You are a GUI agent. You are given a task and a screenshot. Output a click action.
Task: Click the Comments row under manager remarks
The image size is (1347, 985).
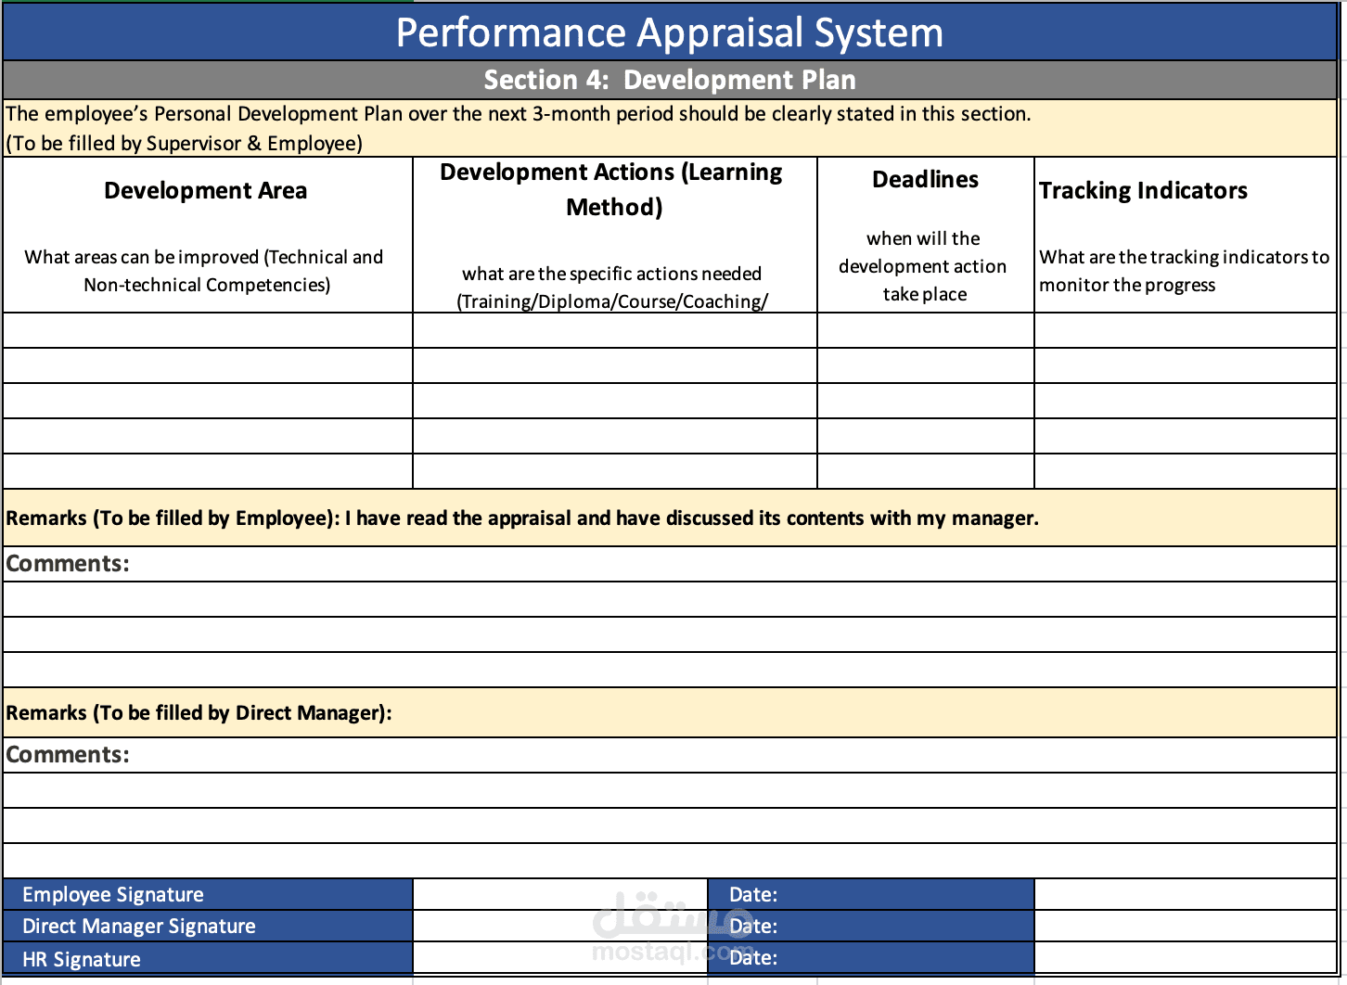670,755
